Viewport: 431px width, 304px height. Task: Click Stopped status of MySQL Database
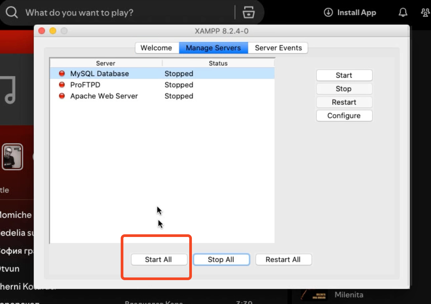pos(179,74)
